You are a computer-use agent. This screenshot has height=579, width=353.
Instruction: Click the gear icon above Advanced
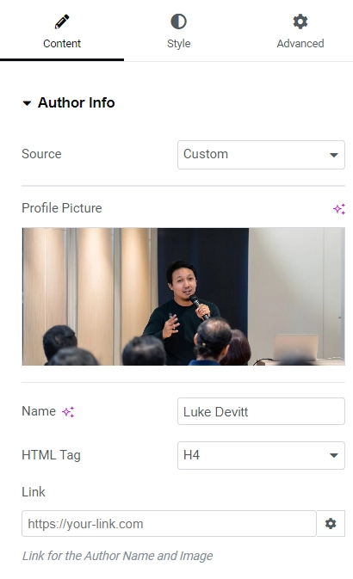click(300, 22)
